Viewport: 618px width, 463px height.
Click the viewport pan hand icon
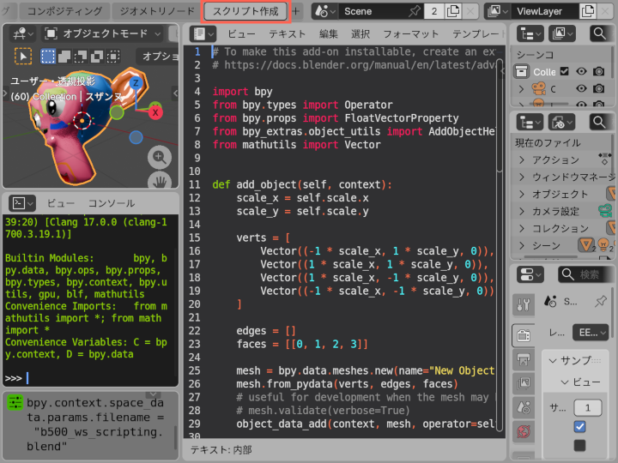point(160,182)
